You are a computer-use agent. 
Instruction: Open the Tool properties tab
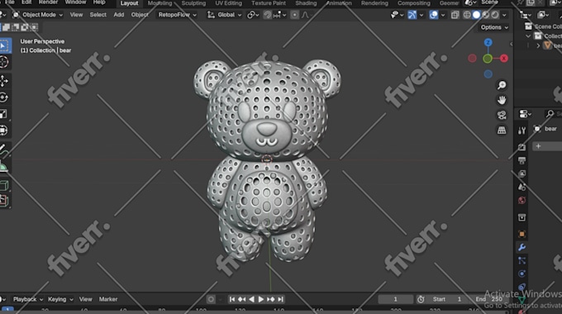coord(522,131)
